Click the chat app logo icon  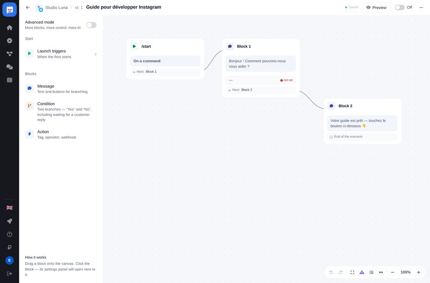pos(9,9)
